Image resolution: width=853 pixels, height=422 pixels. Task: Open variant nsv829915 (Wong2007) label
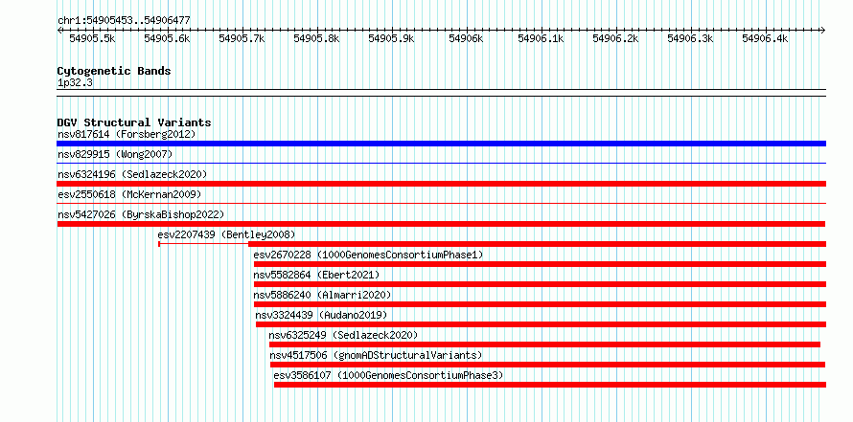pos(115,154)
